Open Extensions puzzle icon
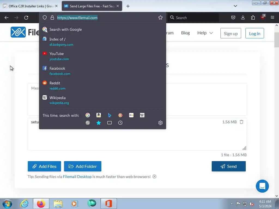279x209 pixels. click(x=253, y=17)
